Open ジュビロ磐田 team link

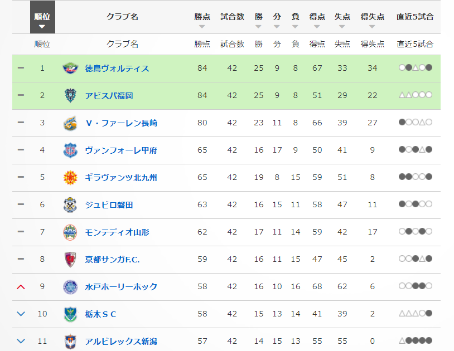click(x=109, y=205)
